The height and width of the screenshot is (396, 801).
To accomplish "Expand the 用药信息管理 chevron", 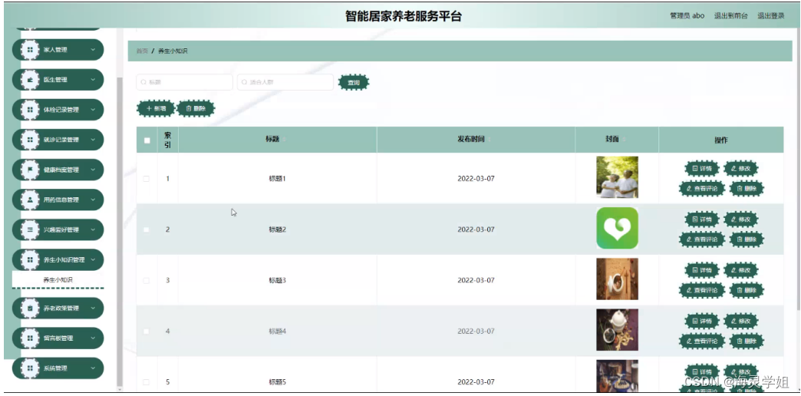I will coord(93,200).
